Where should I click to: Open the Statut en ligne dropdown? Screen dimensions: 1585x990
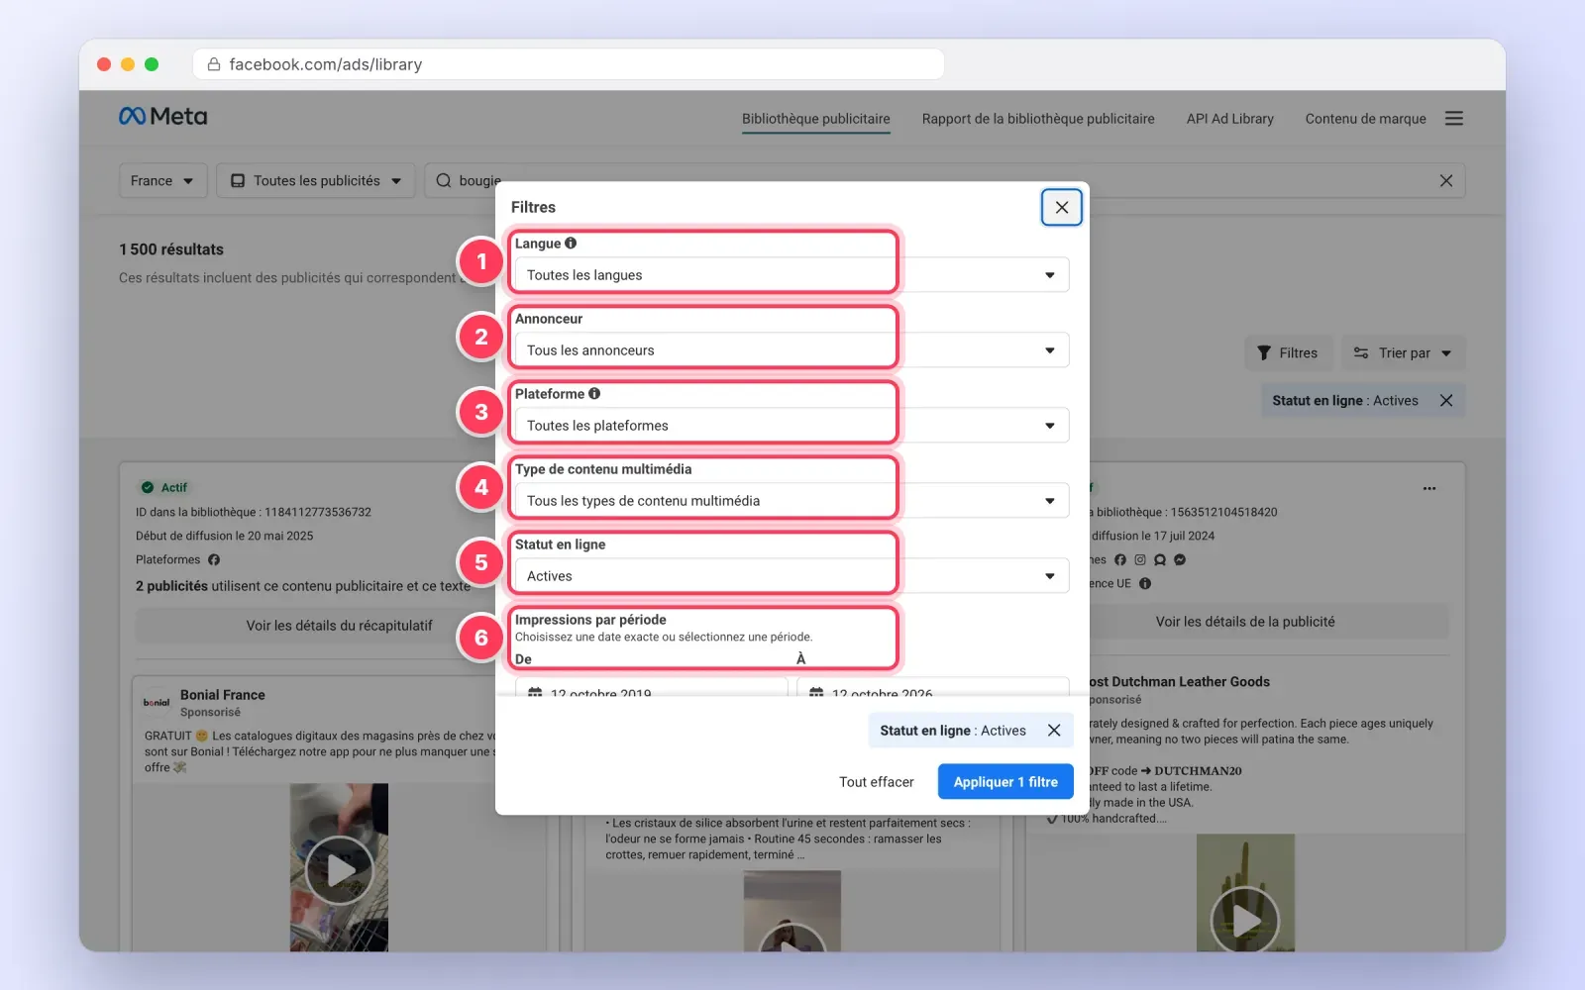point(792,576)
